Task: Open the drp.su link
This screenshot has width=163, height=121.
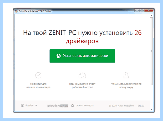Action: click(141, 106)
